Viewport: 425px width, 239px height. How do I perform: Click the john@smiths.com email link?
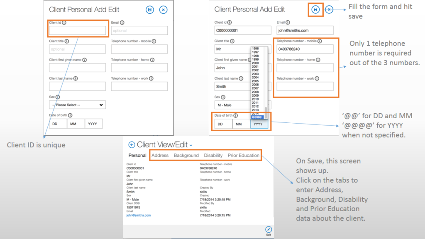[139, 215]
